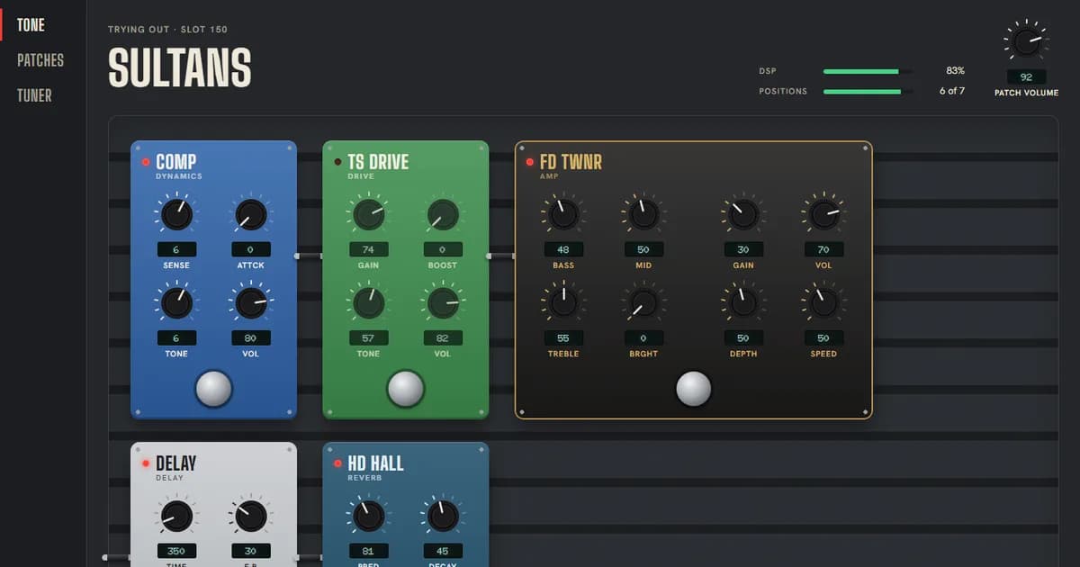
Task: Click the '6 of 7' positions readout
Action: tap(952, 91)
